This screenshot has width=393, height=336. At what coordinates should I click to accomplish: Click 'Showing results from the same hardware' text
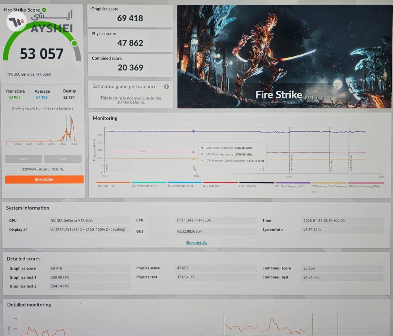(x=42, y=108)
